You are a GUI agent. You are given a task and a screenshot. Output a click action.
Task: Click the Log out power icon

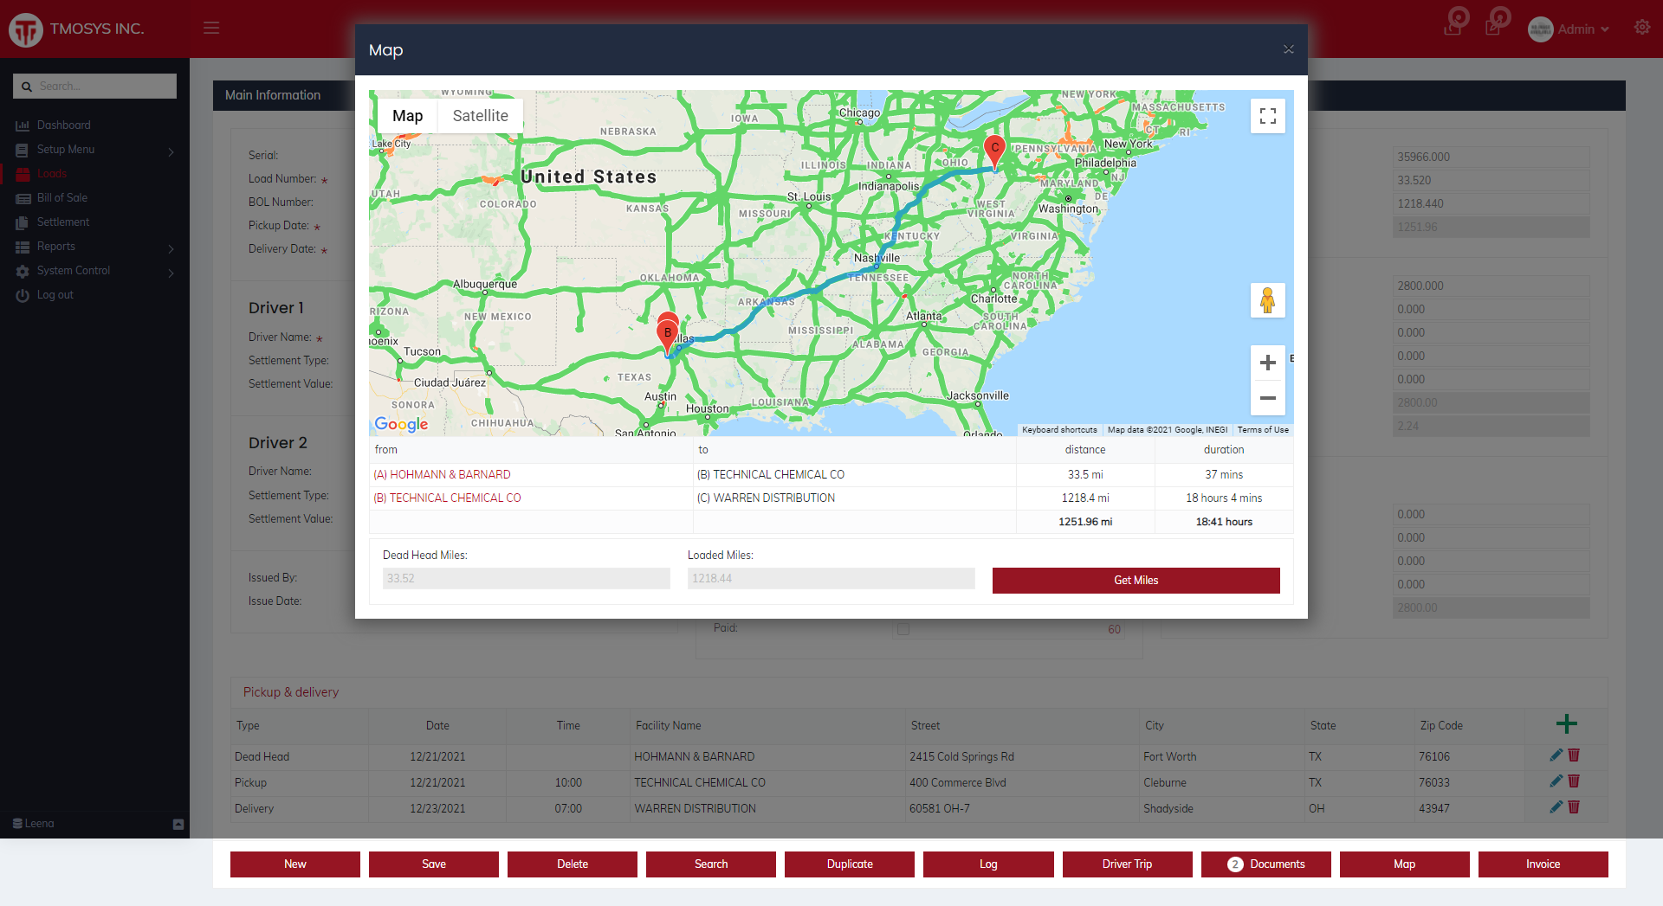[23, 295]
